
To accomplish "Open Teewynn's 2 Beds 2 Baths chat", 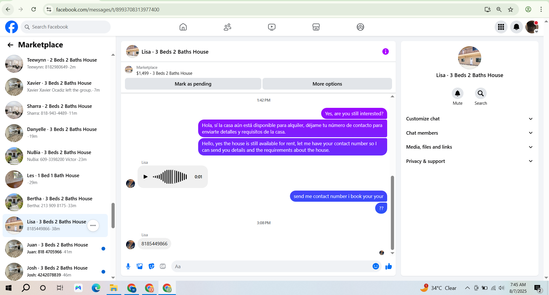I will pyautogui.click(x=55, y=64).
